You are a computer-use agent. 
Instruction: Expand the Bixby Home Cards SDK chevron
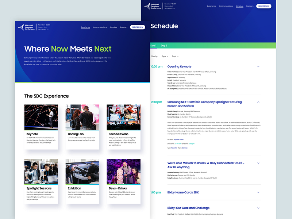(258, 193)
